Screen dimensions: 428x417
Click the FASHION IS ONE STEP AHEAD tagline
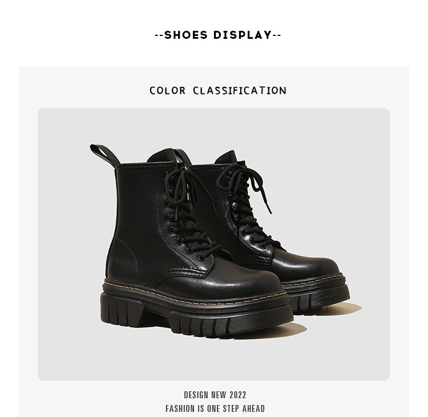tap(215, 408)
